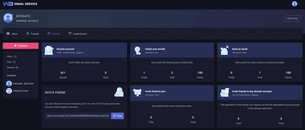The height and width of the screenshot is (130, 305).
Task: Switch to the Presale tab
Action: tap(33, 34)
